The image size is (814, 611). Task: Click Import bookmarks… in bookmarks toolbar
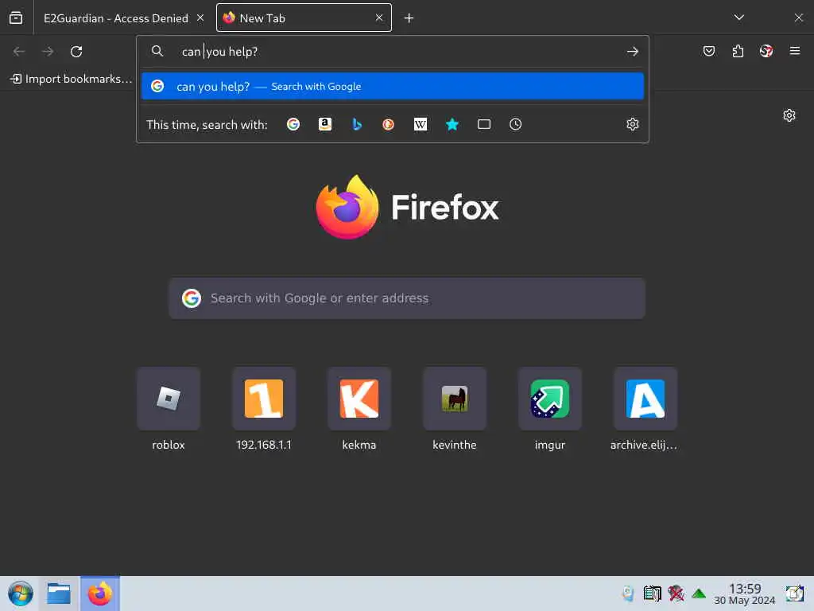point(71,79)
